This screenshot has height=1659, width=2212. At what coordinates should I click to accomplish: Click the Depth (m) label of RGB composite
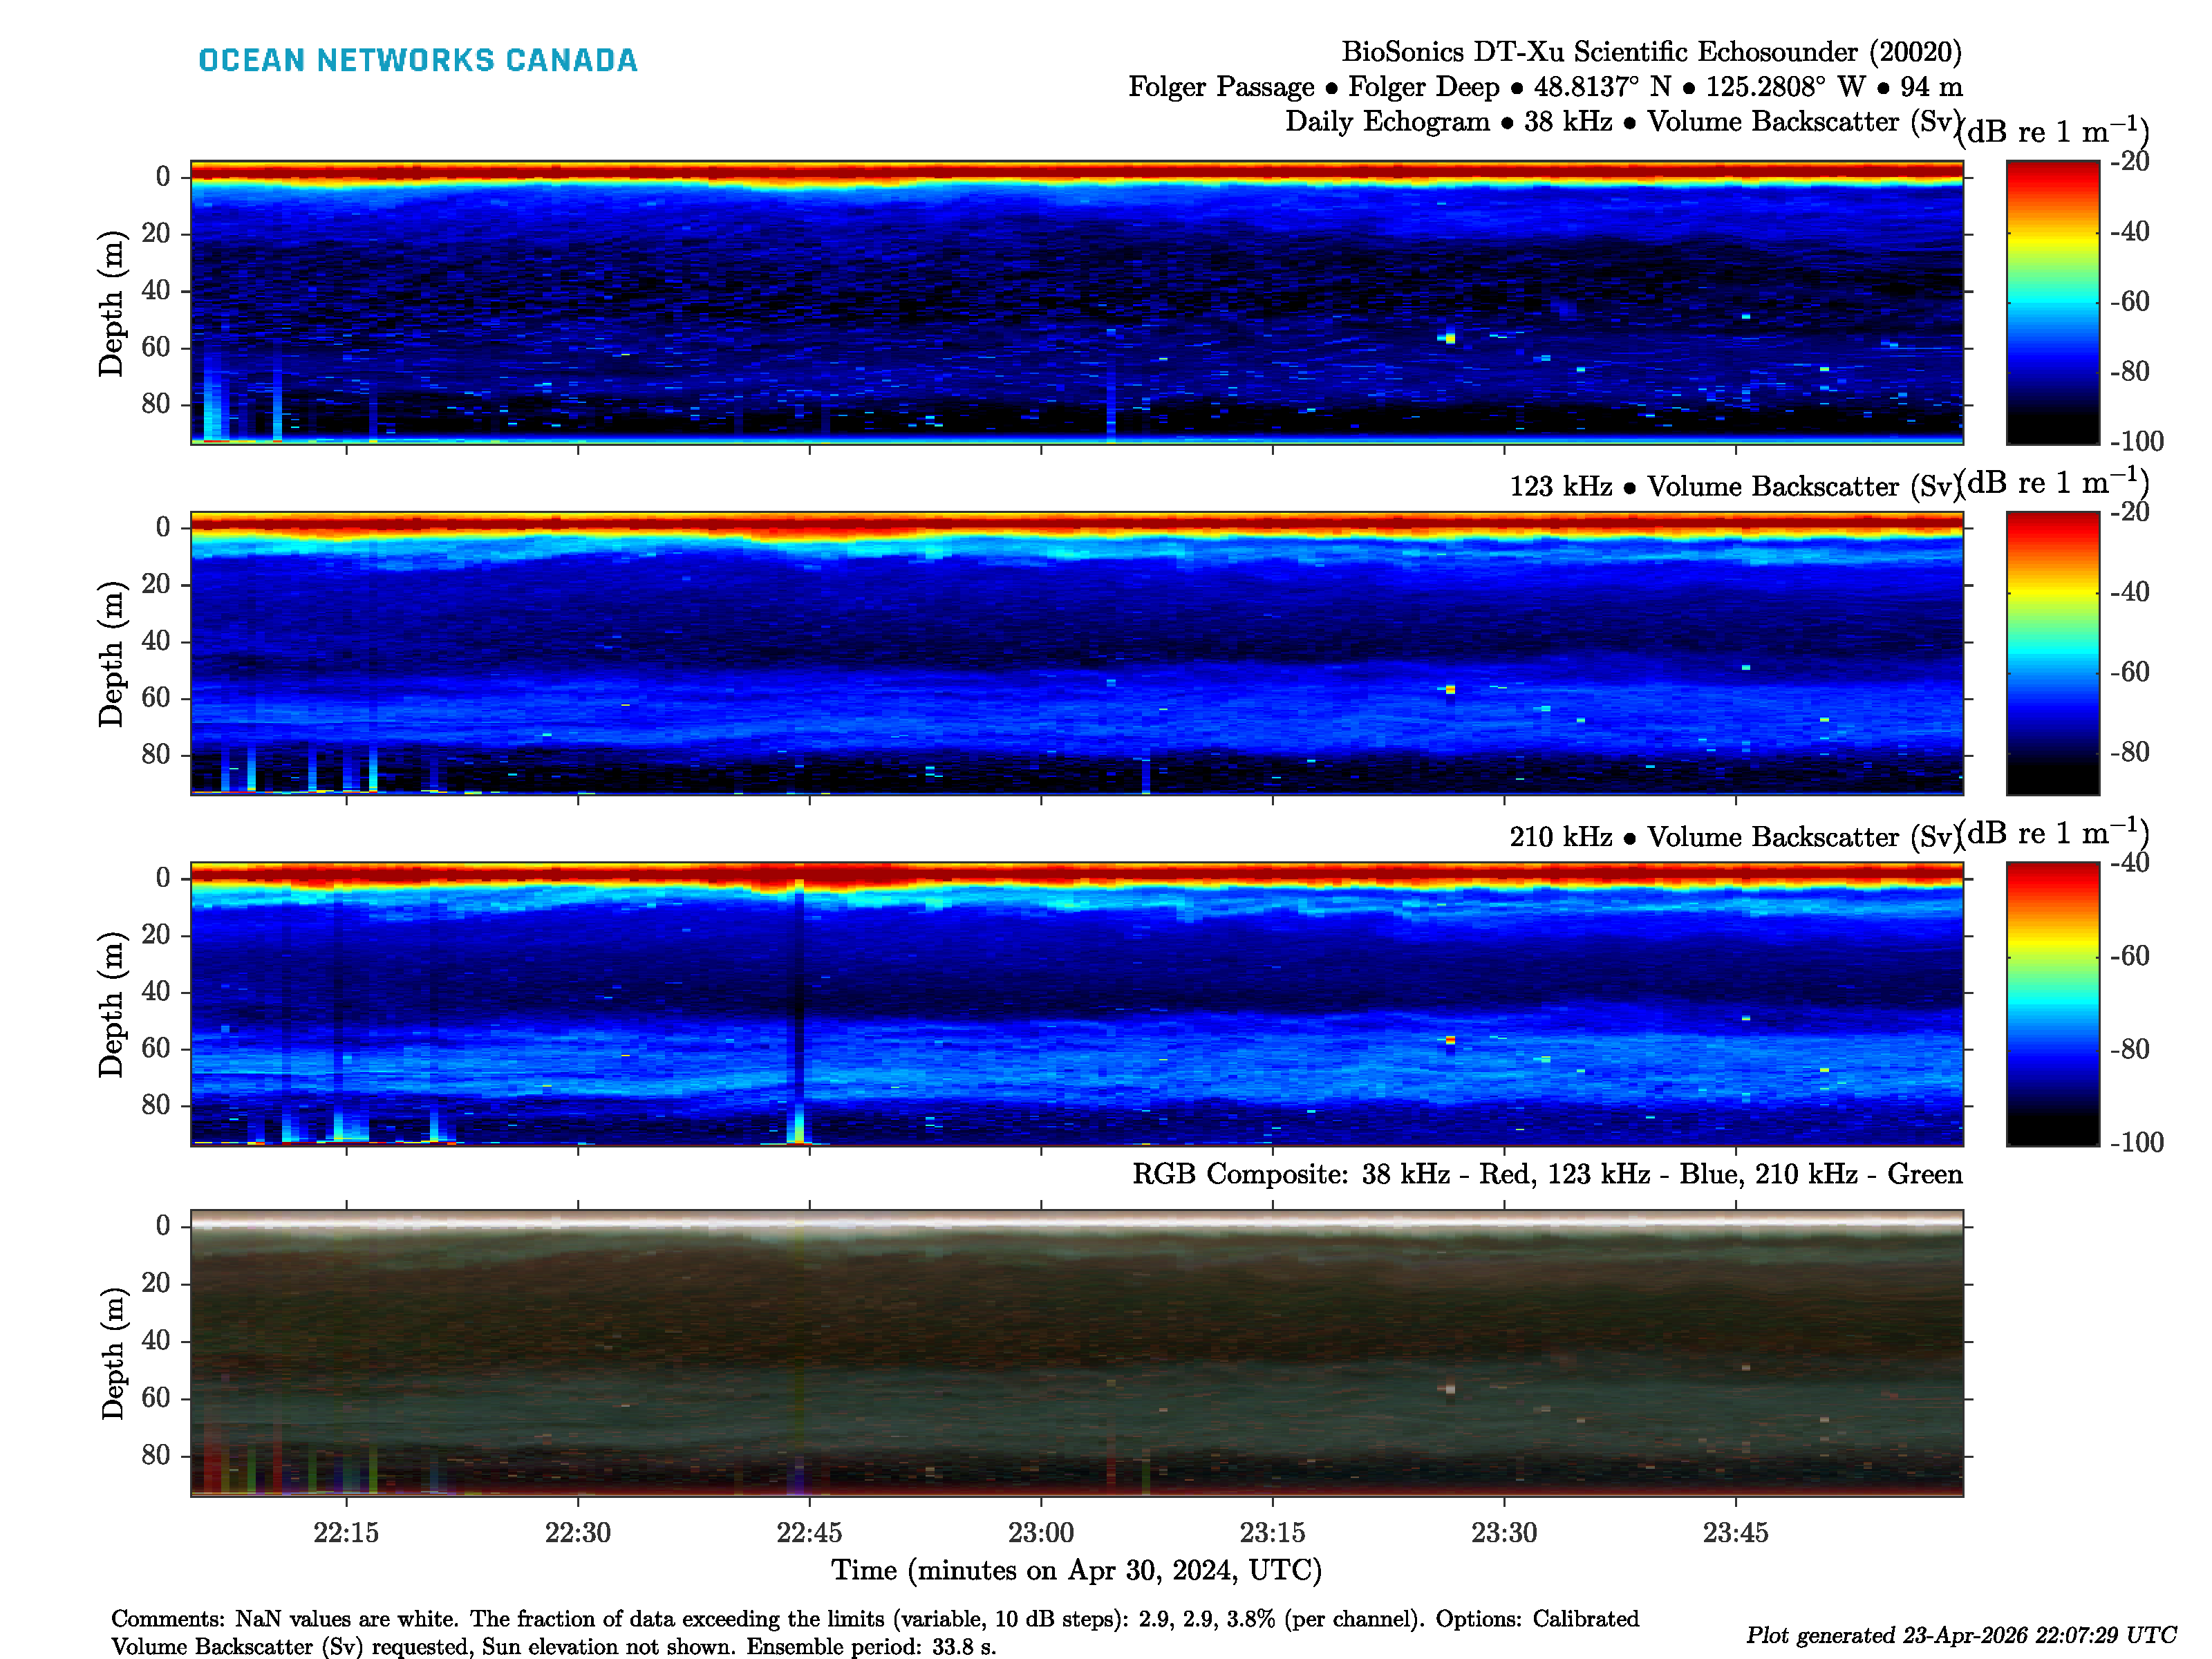pos(114,1353)
